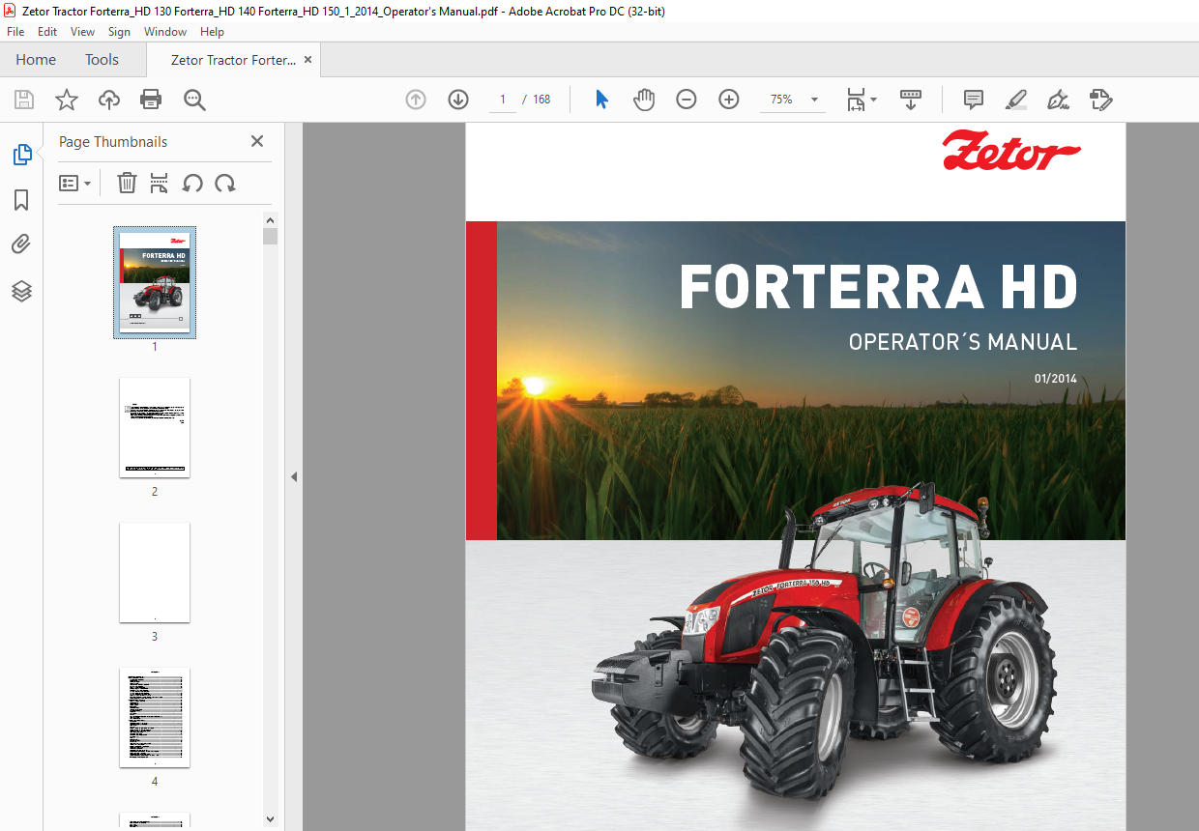The width and height of the screenshot is (1199, 831).
Task: Open the Edit menu
Action: 47,32
